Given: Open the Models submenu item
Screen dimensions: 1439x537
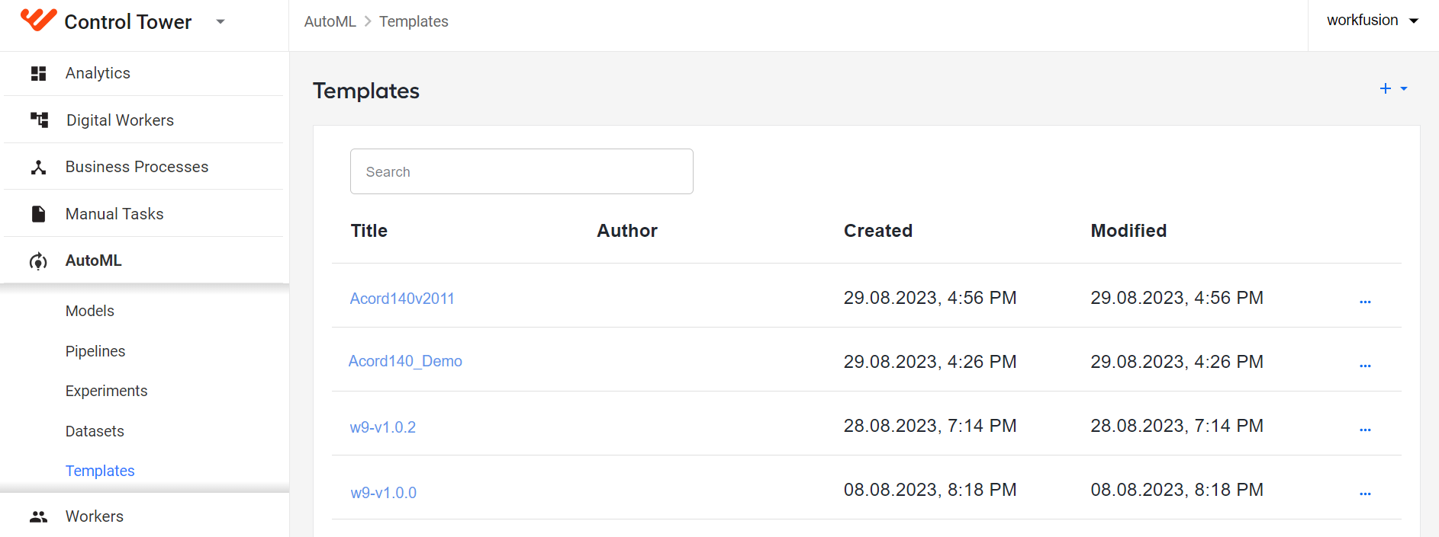Looking at the screenshot, I should (x=90, y=311).
